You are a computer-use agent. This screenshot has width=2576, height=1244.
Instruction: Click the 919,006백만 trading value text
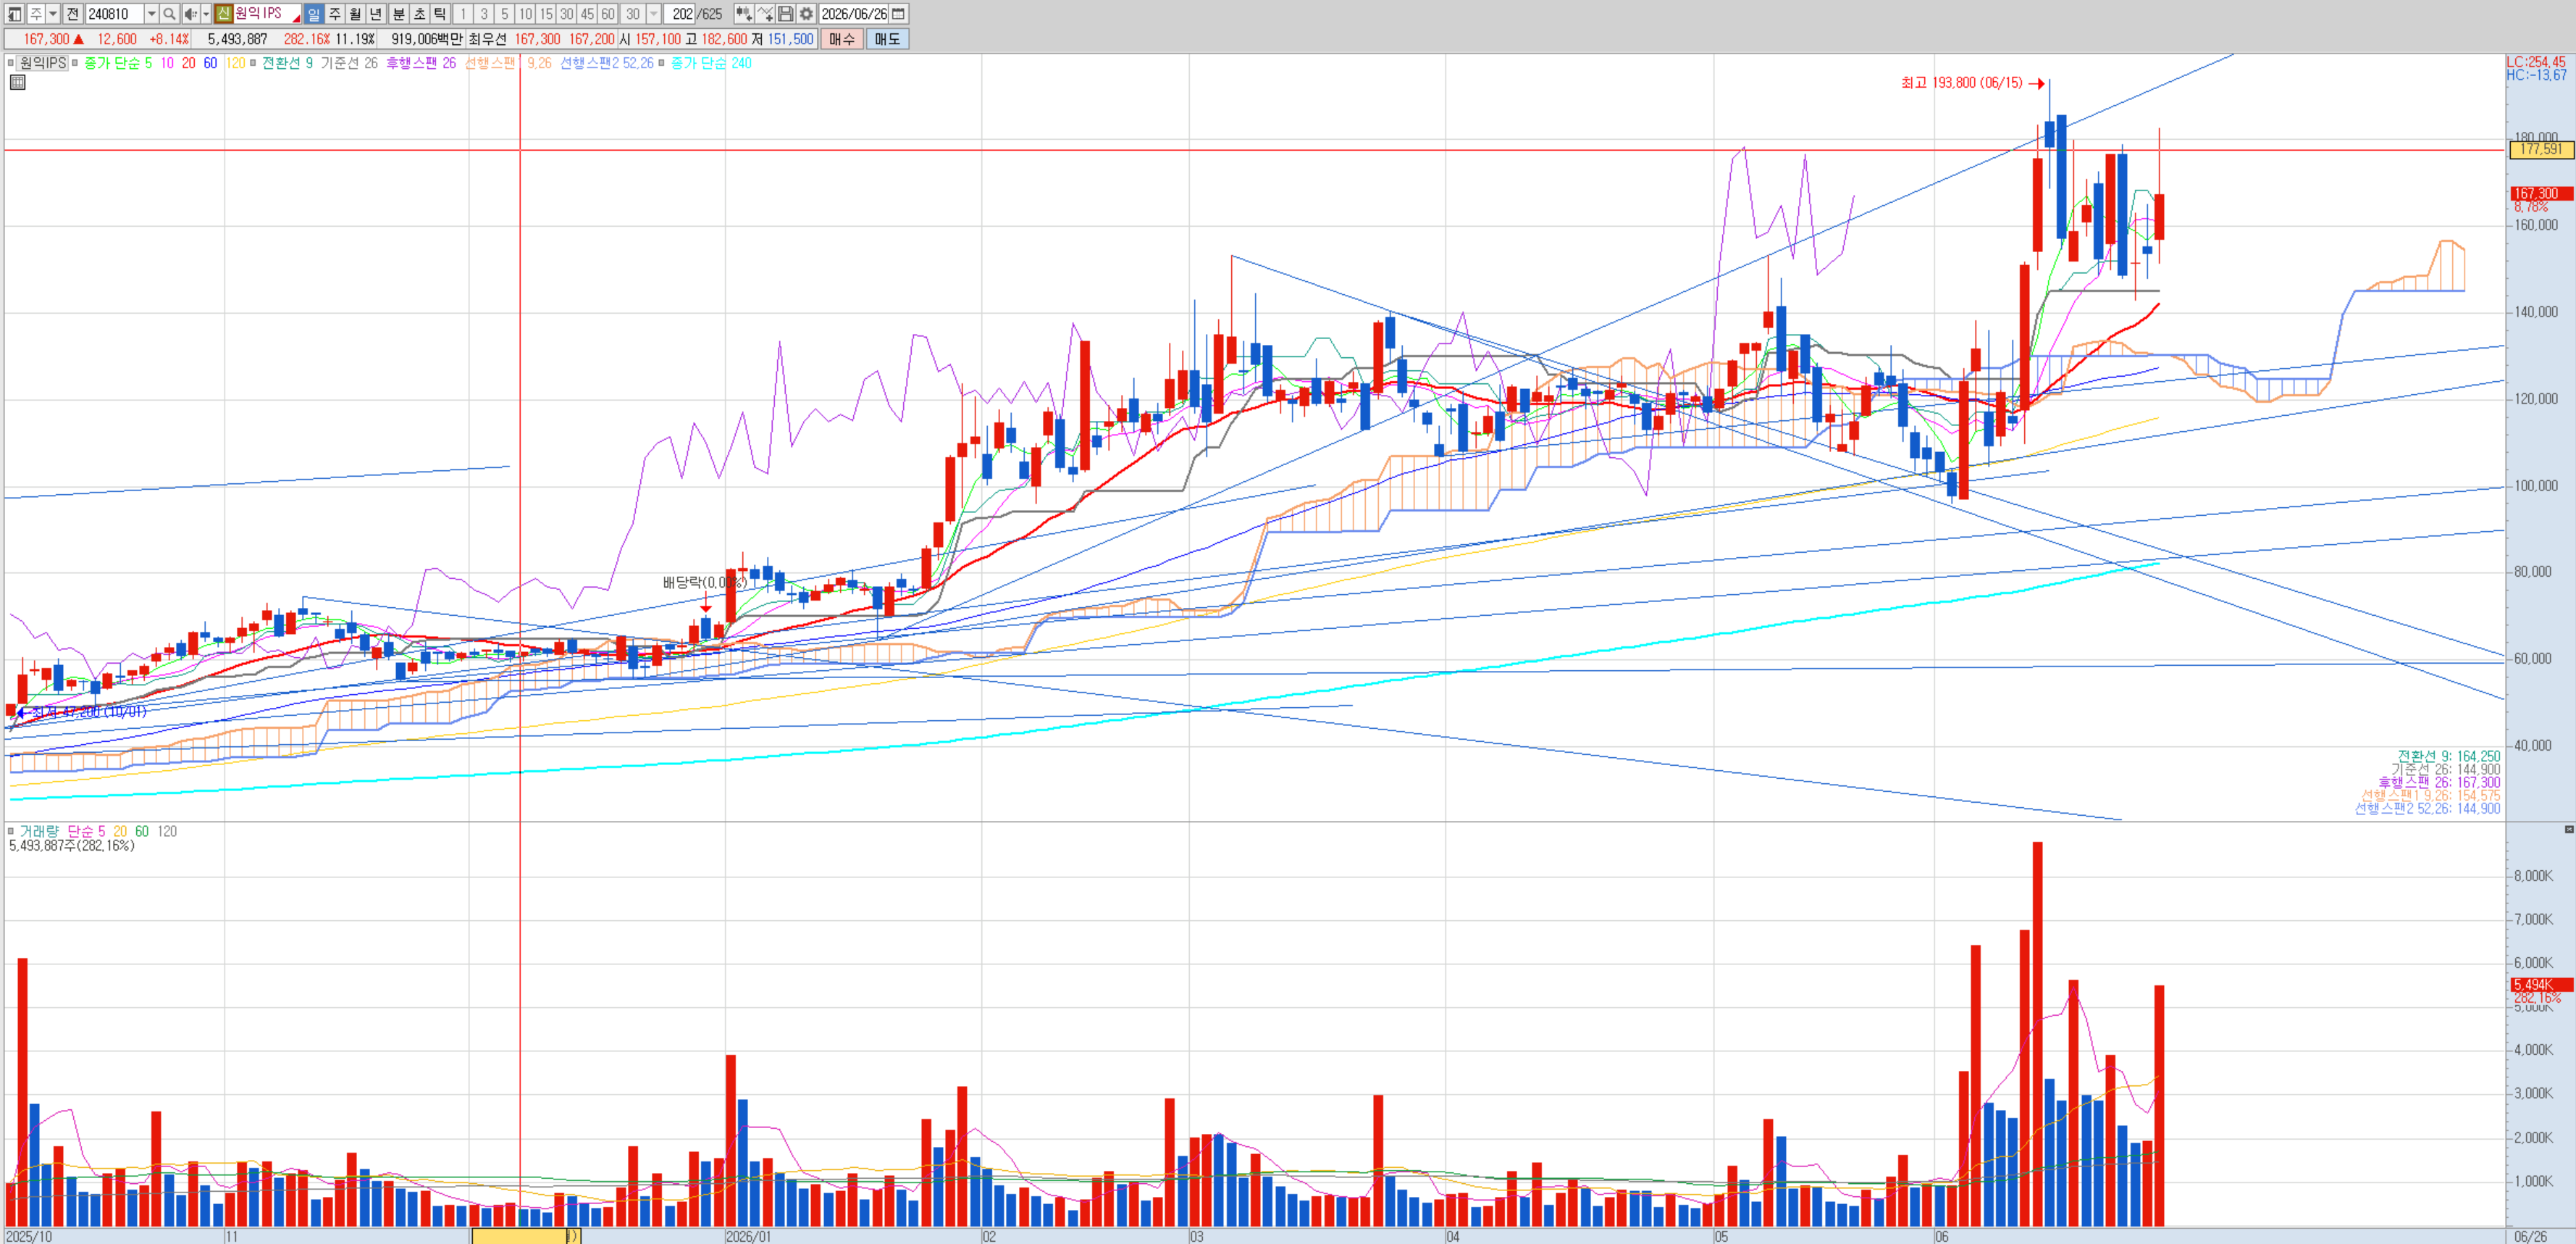tap(427, 39)
